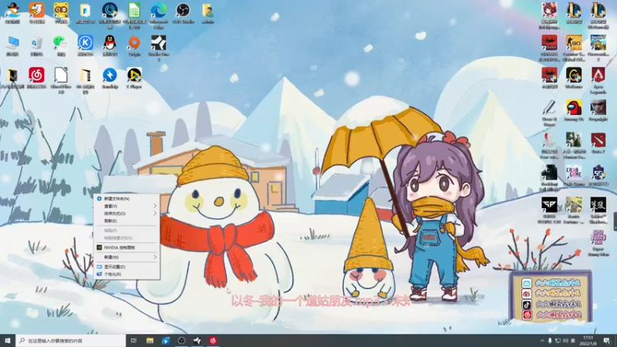Open the yellow raccoon YY app shortcut

click(61, 13)
